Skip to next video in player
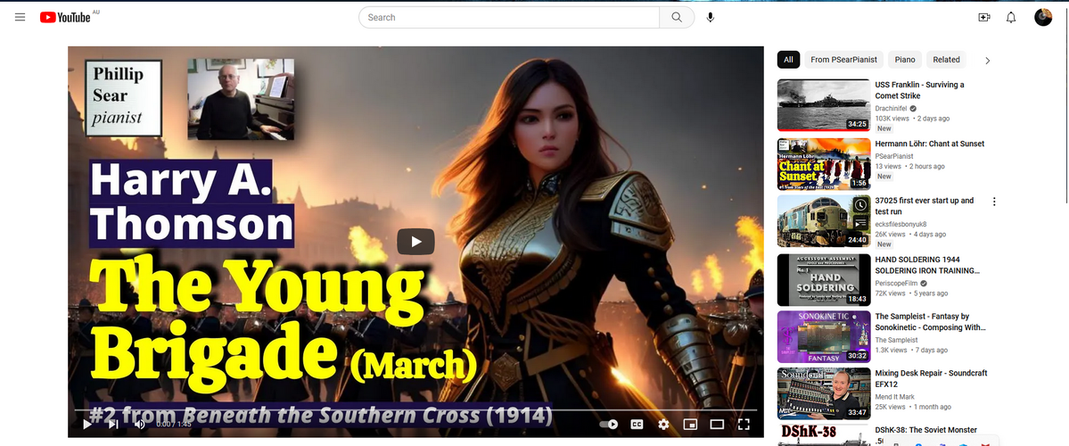Screen dimensions: 1069x446 pyautogui.click(x=113, y=425)
